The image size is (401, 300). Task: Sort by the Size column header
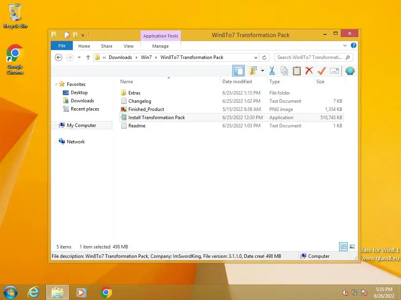coord(329,81)
